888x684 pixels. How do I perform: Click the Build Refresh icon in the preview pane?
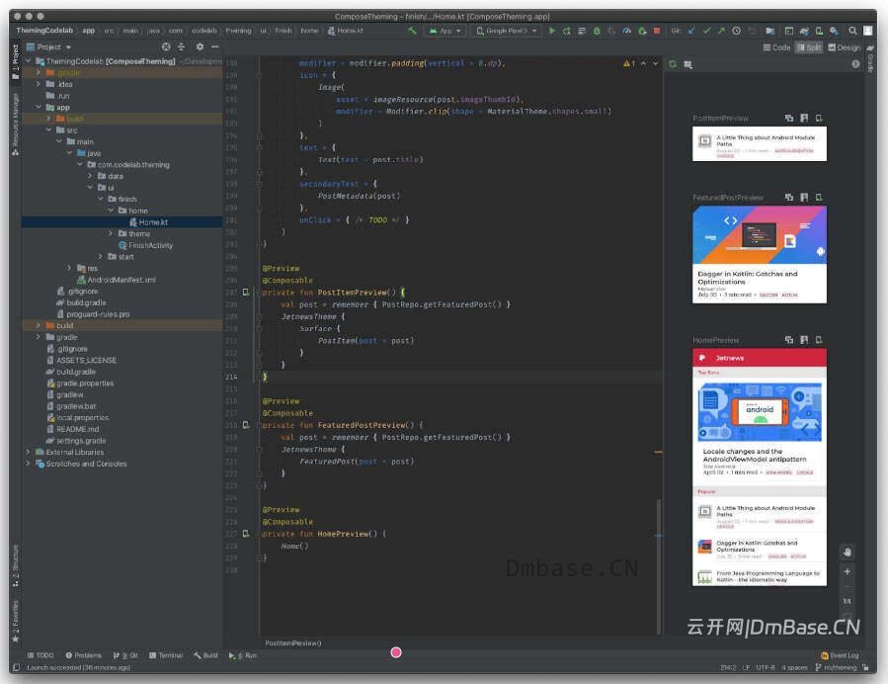pos(673,64)
